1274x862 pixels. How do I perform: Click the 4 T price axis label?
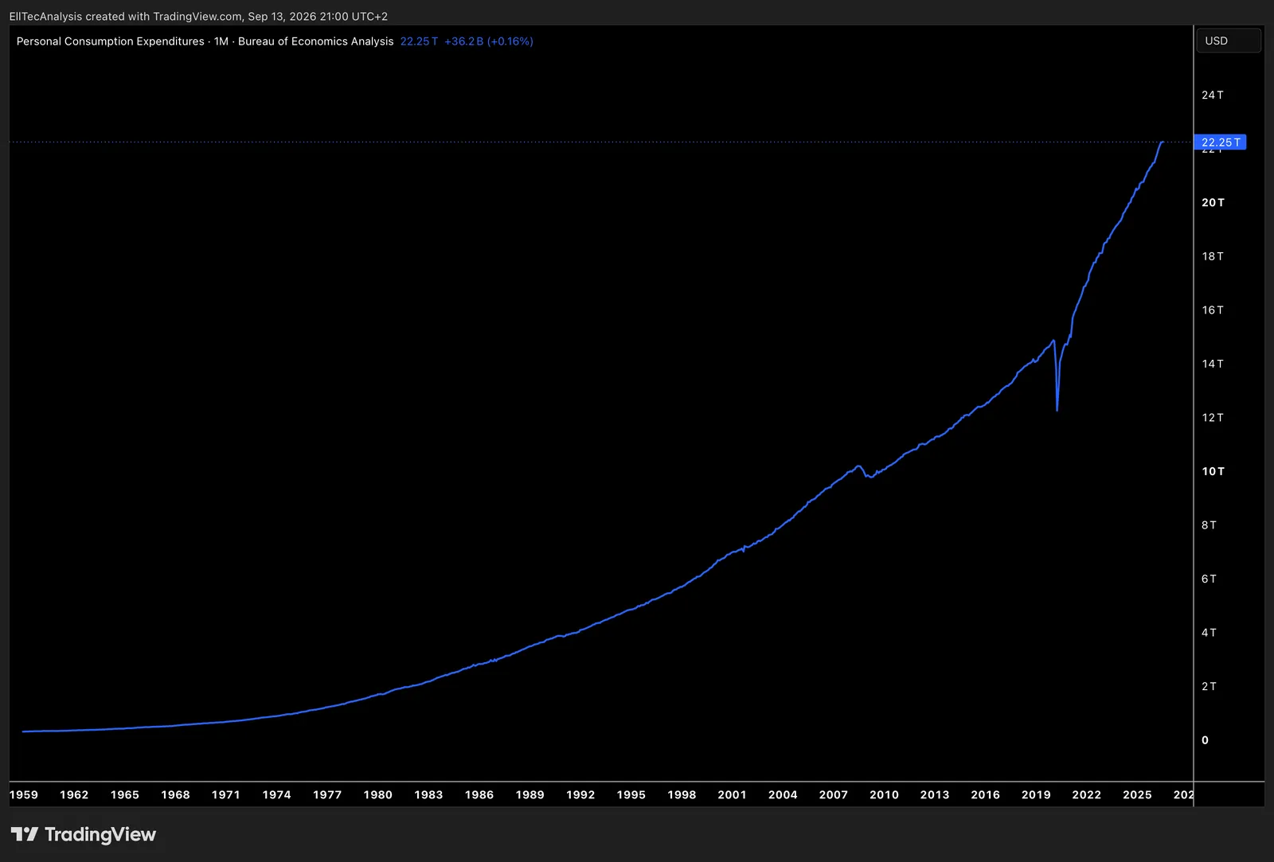[1209, 632]
